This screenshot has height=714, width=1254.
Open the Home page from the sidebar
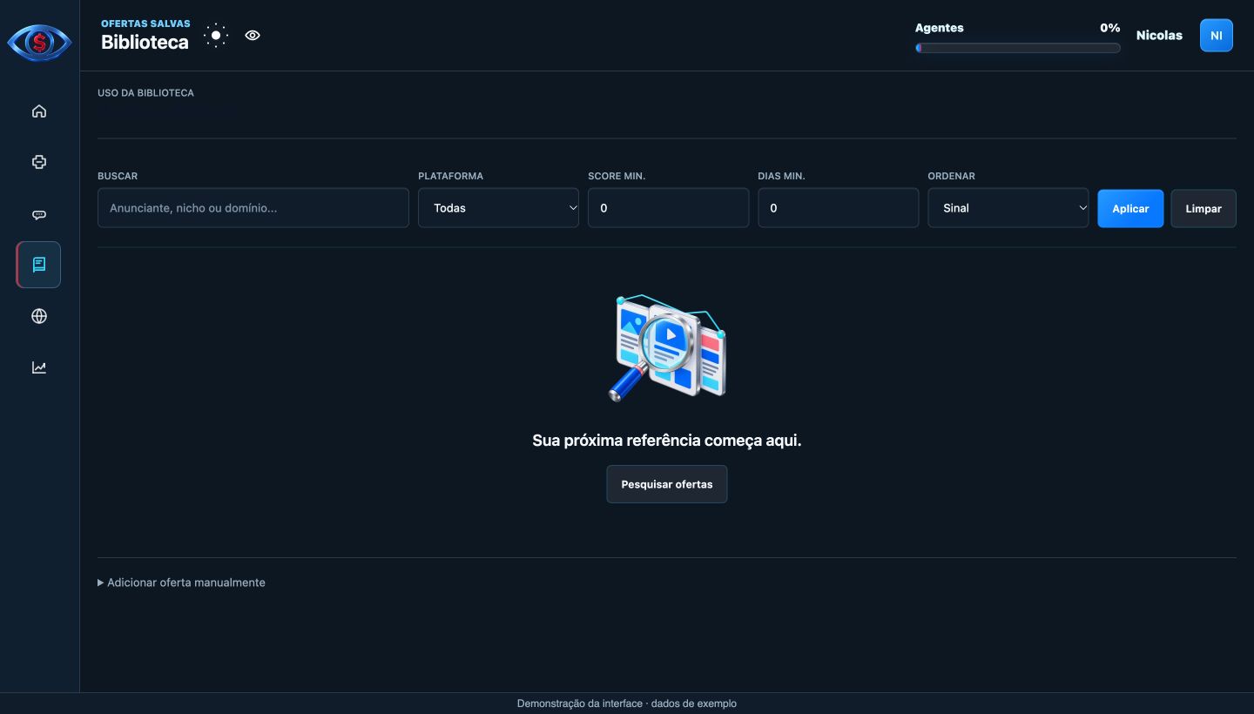tap(39, 111)
